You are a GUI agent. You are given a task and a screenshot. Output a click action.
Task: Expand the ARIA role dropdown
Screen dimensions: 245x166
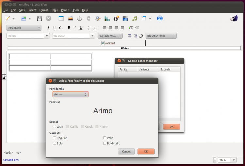tap(161, 36)
